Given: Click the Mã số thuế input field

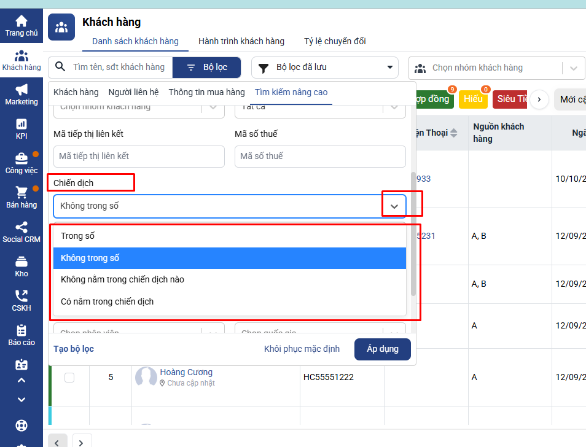Looking at the screenshot, I should click(319, 157).
